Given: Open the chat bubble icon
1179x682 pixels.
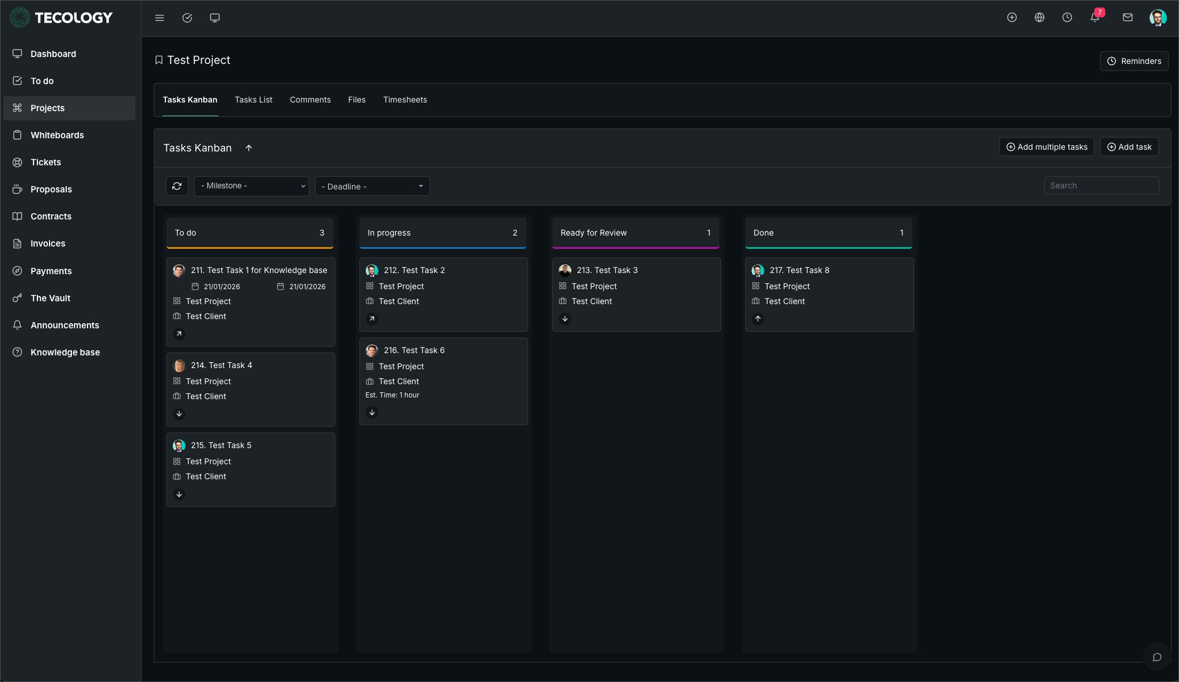Looking at the screenshot, I should [1157, 657].
